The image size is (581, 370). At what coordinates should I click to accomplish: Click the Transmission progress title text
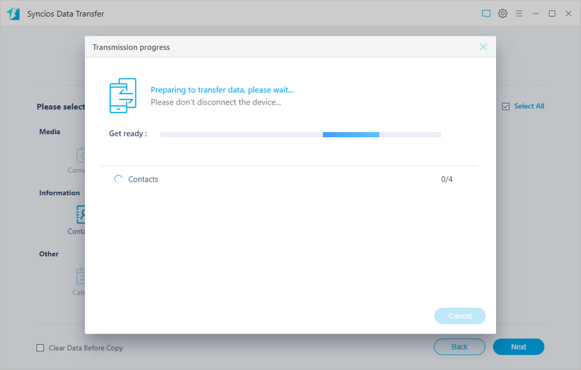tap(131, 47)
